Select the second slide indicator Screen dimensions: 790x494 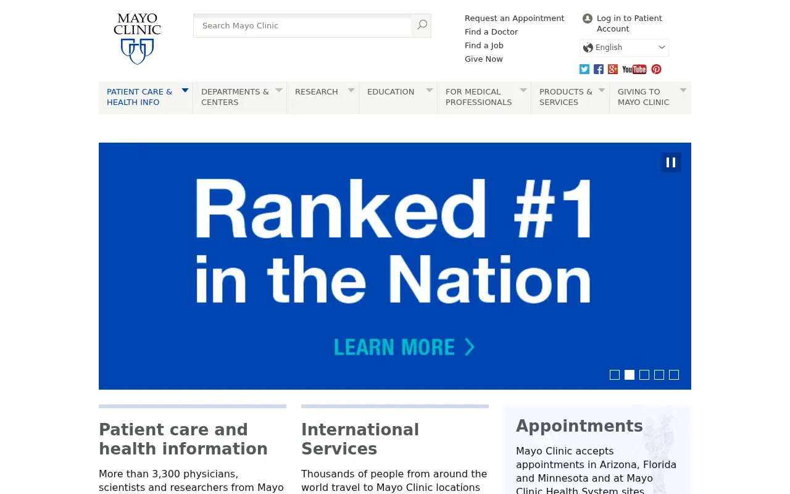(630, 375)
